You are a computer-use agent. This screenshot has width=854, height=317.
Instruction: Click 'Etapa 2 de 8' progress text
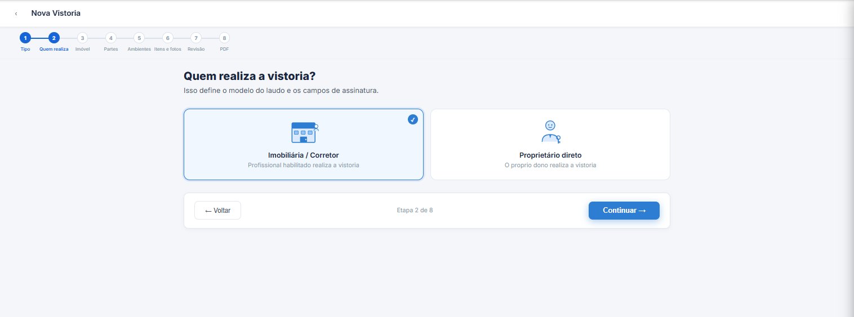coord(415,211)
